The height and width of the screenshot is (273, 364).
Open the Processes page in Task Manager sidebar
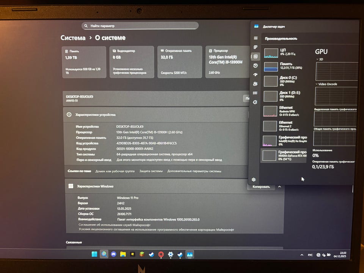(x=256, y=47)
